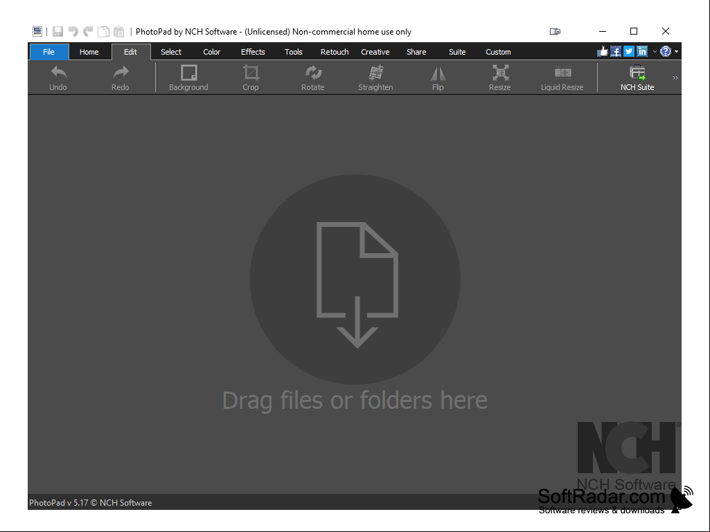Open the blue Help question mark icon
The height and width of the screenshot is (532, 710).
[x=665, y=52]
